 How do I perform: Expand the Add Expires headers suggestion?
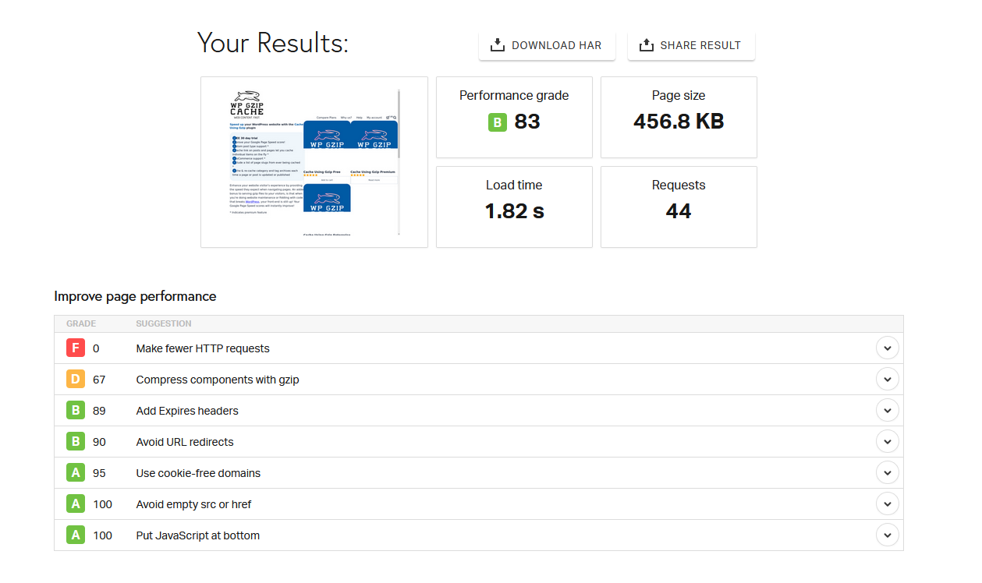coord(887,410)
